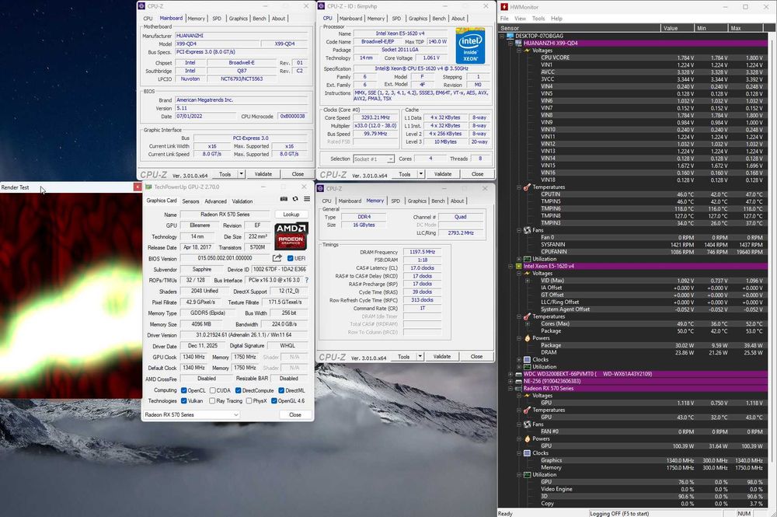Viewport: 777px width, 517px height.
Task: Open Tools dropdown arrow in CPU-Z Mainboard window
Action: 242,174
